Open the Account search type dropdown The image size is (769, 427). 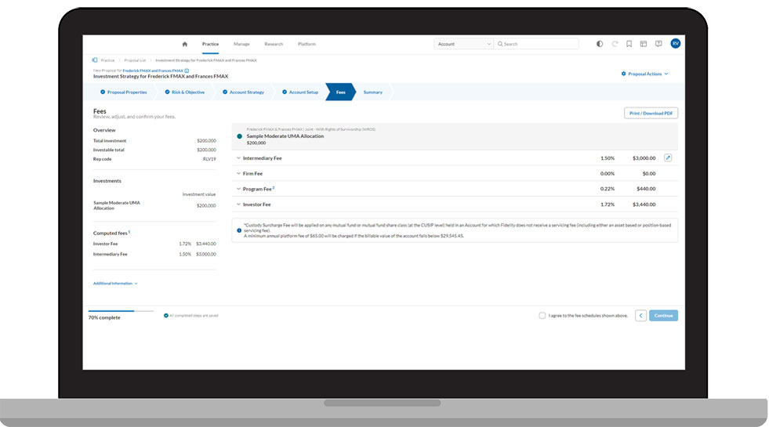463,44
